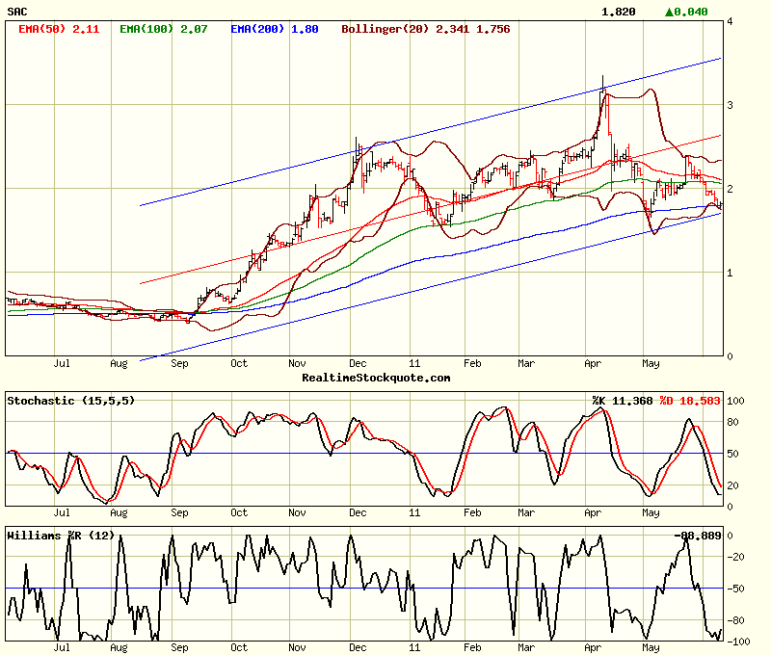The width and height of the screenshot is (771, 655).
Task: Click the Williams %R (12) panel title
Action: point(61,536)
